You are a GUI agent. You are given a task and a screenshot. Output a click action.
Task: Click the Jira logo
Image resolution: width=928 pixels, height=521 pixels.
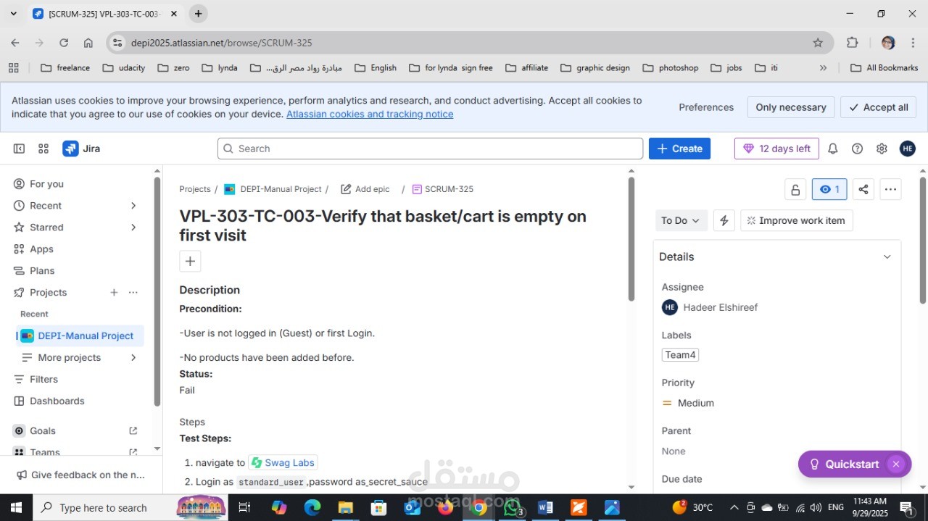tap(81, 149)
